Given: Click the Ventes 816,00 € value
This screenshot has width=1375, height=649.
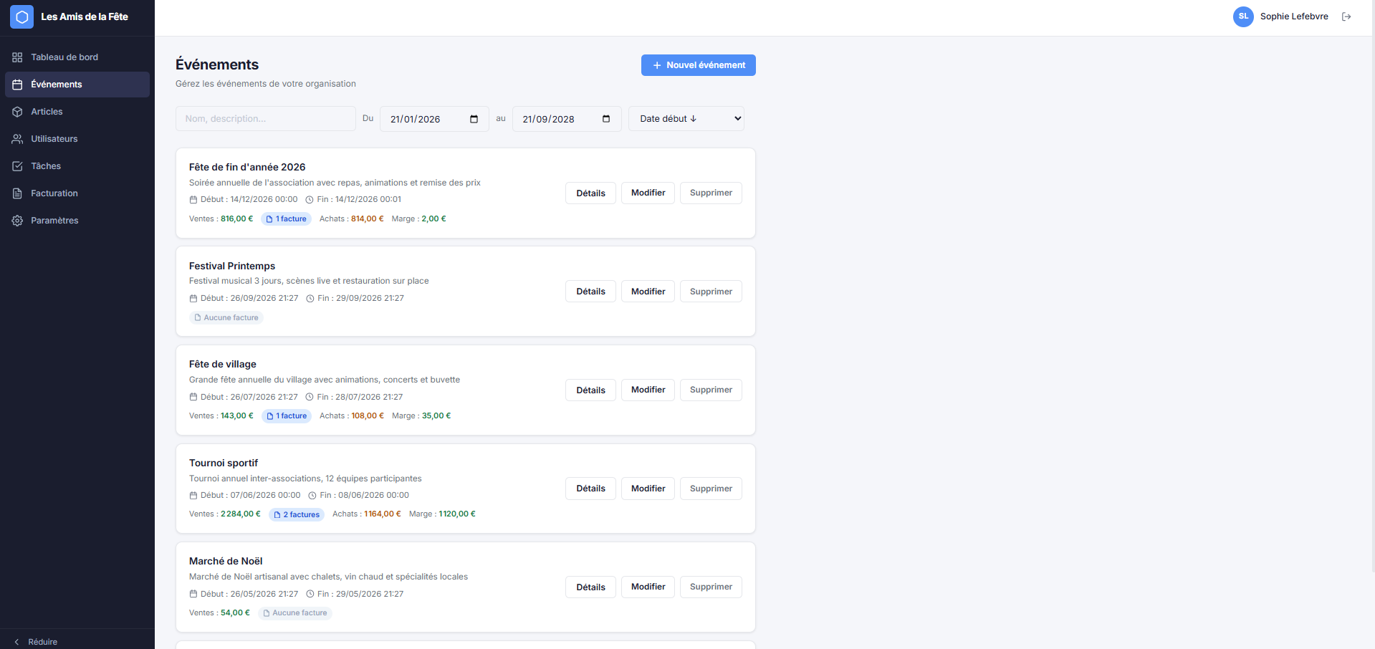Looking at the screenshot, I should (x=236, y=219).
